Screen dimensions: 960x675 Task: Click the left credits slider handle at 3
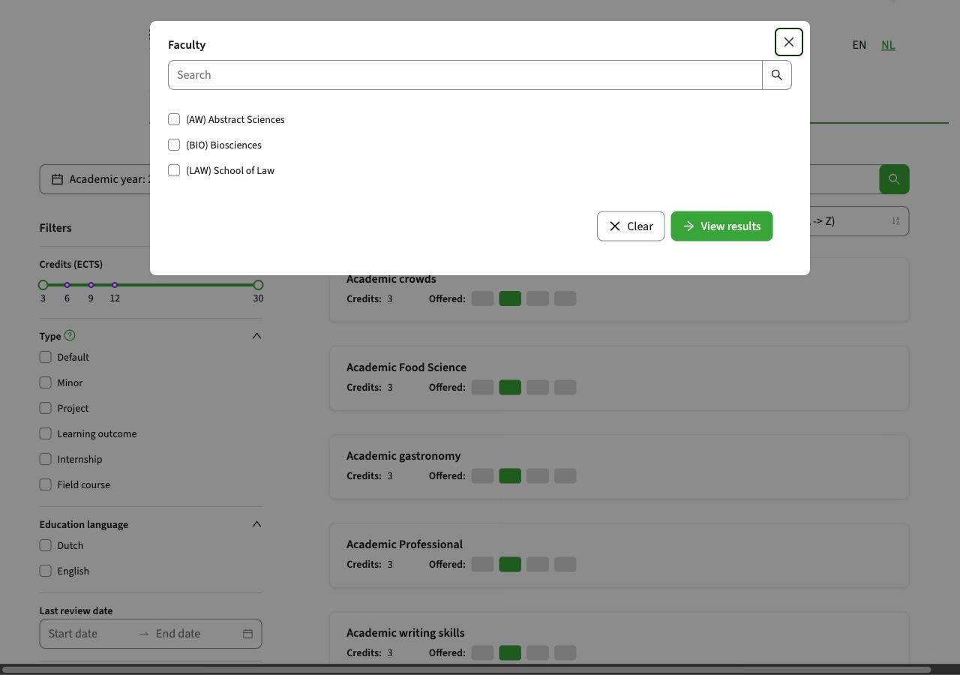click(x=43, y=285)
